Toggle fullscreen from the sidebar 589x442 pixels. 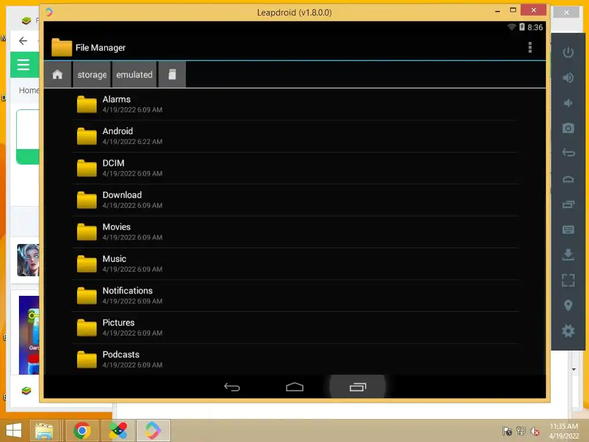[568, 280]
